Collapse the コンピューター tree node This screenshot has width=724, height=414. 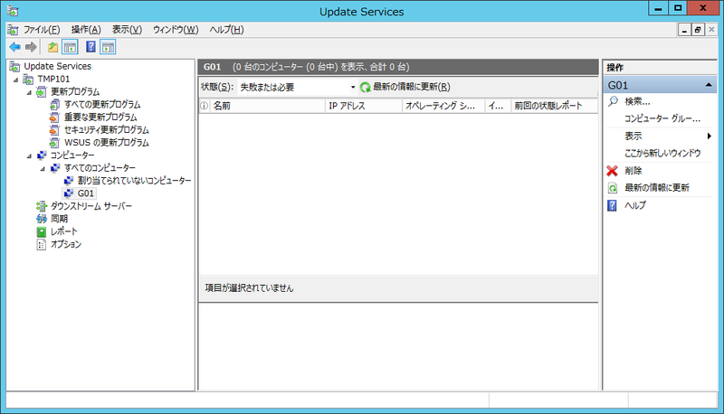click(x=30, y=155)
